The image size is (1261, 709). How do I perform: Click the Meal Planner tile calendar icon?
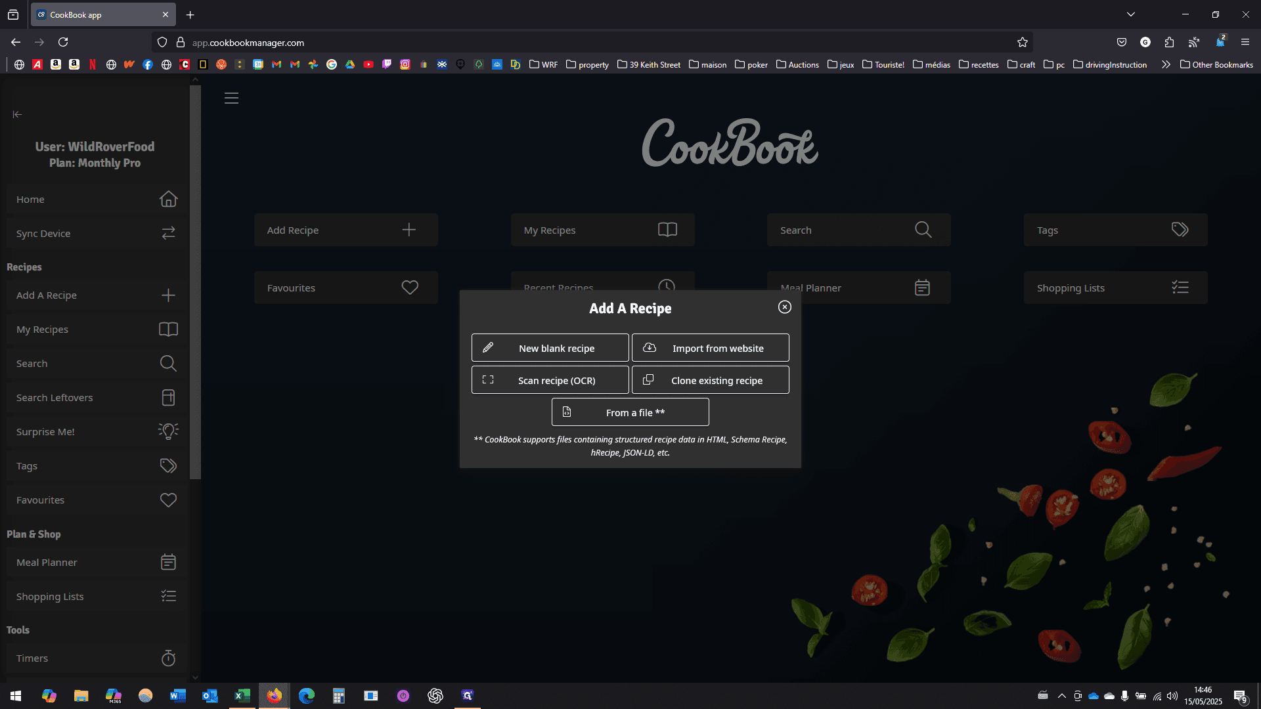point(922,288)
